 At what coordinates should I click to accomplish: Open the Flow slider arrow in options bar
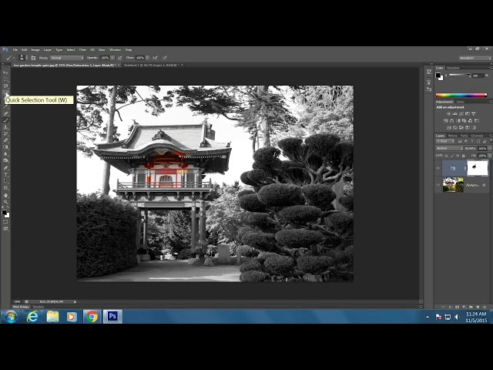pyautogui.click(x=147, y=58)
